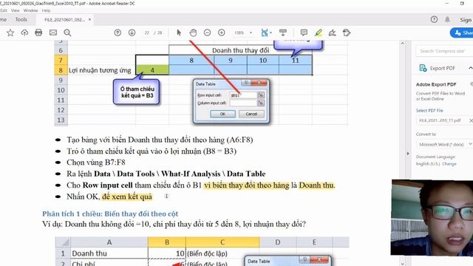The height and width of the screenshot is (266, 473).
Task: Collapse the right pane arrow
Action: (x=408, y=153)
